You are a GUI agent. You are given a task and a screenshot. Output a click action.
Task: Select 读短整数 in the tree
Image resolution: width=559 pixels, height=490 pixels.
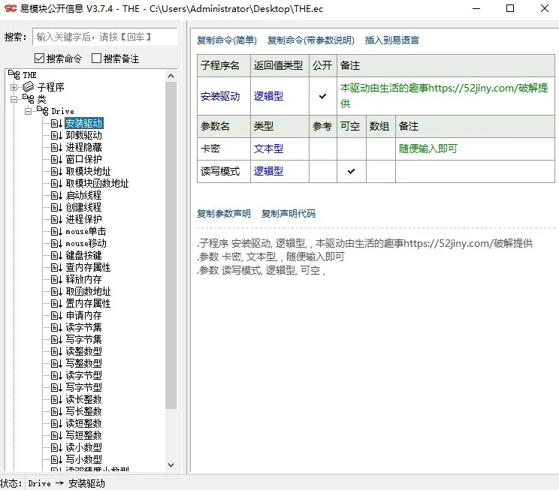coord(84,423)
